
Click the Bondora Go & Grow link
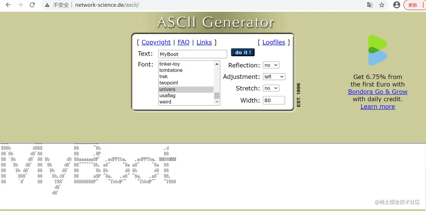click(x=378, y=92)
